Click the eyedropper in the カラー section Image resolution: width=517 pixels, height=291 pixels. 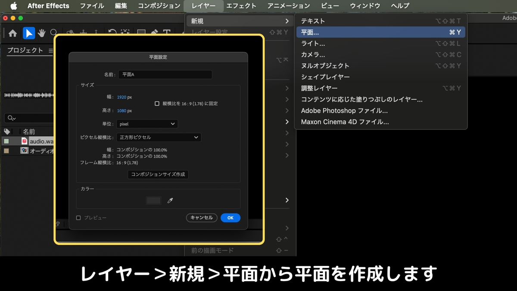tap(170, 200)
